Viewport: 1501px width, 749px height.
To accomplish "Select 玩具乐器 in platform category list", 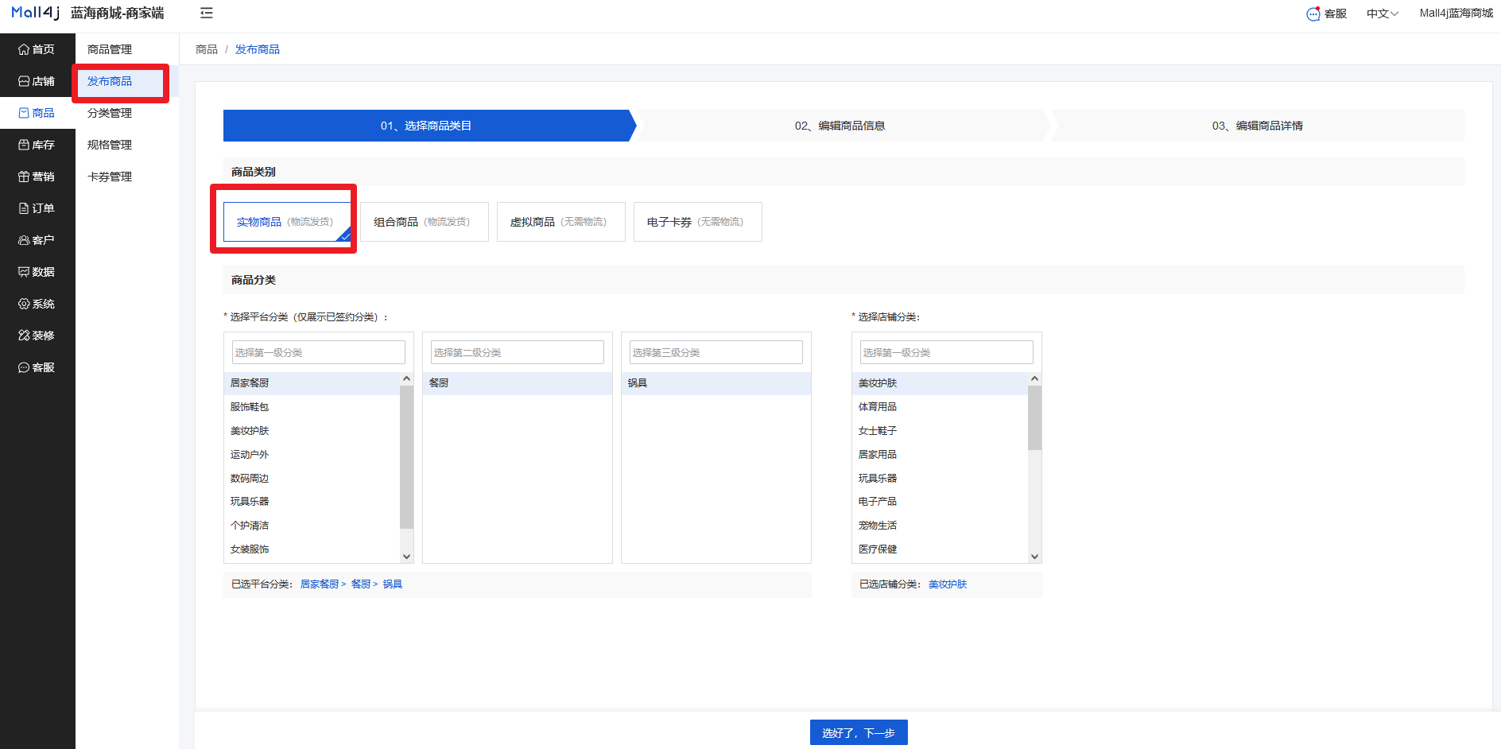I will click(x=312, y=502).
